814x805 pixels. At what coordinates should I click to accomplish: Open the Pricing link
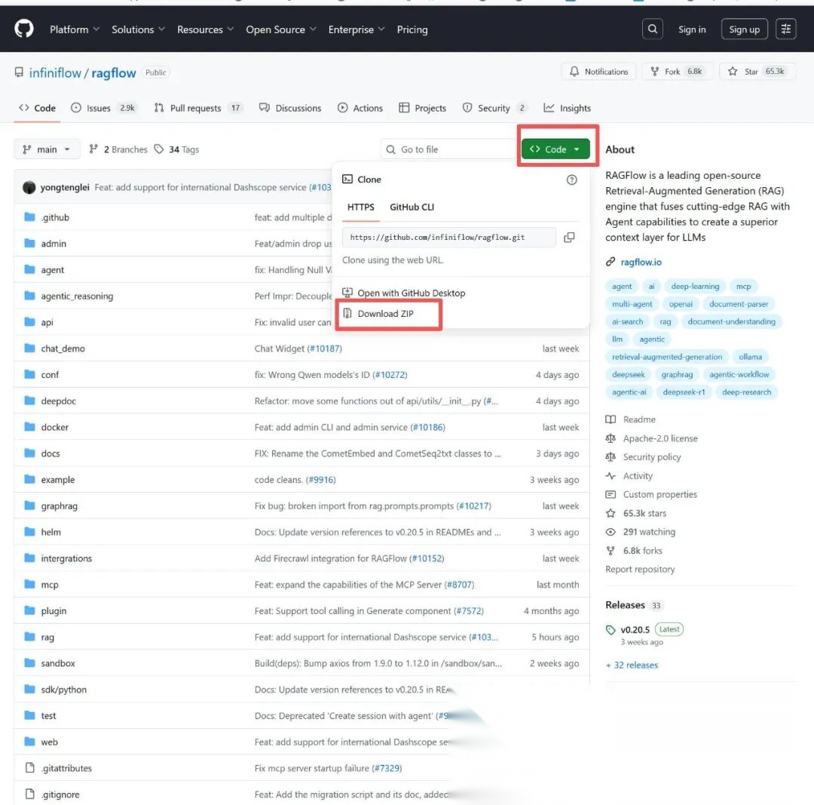[412, 29]
